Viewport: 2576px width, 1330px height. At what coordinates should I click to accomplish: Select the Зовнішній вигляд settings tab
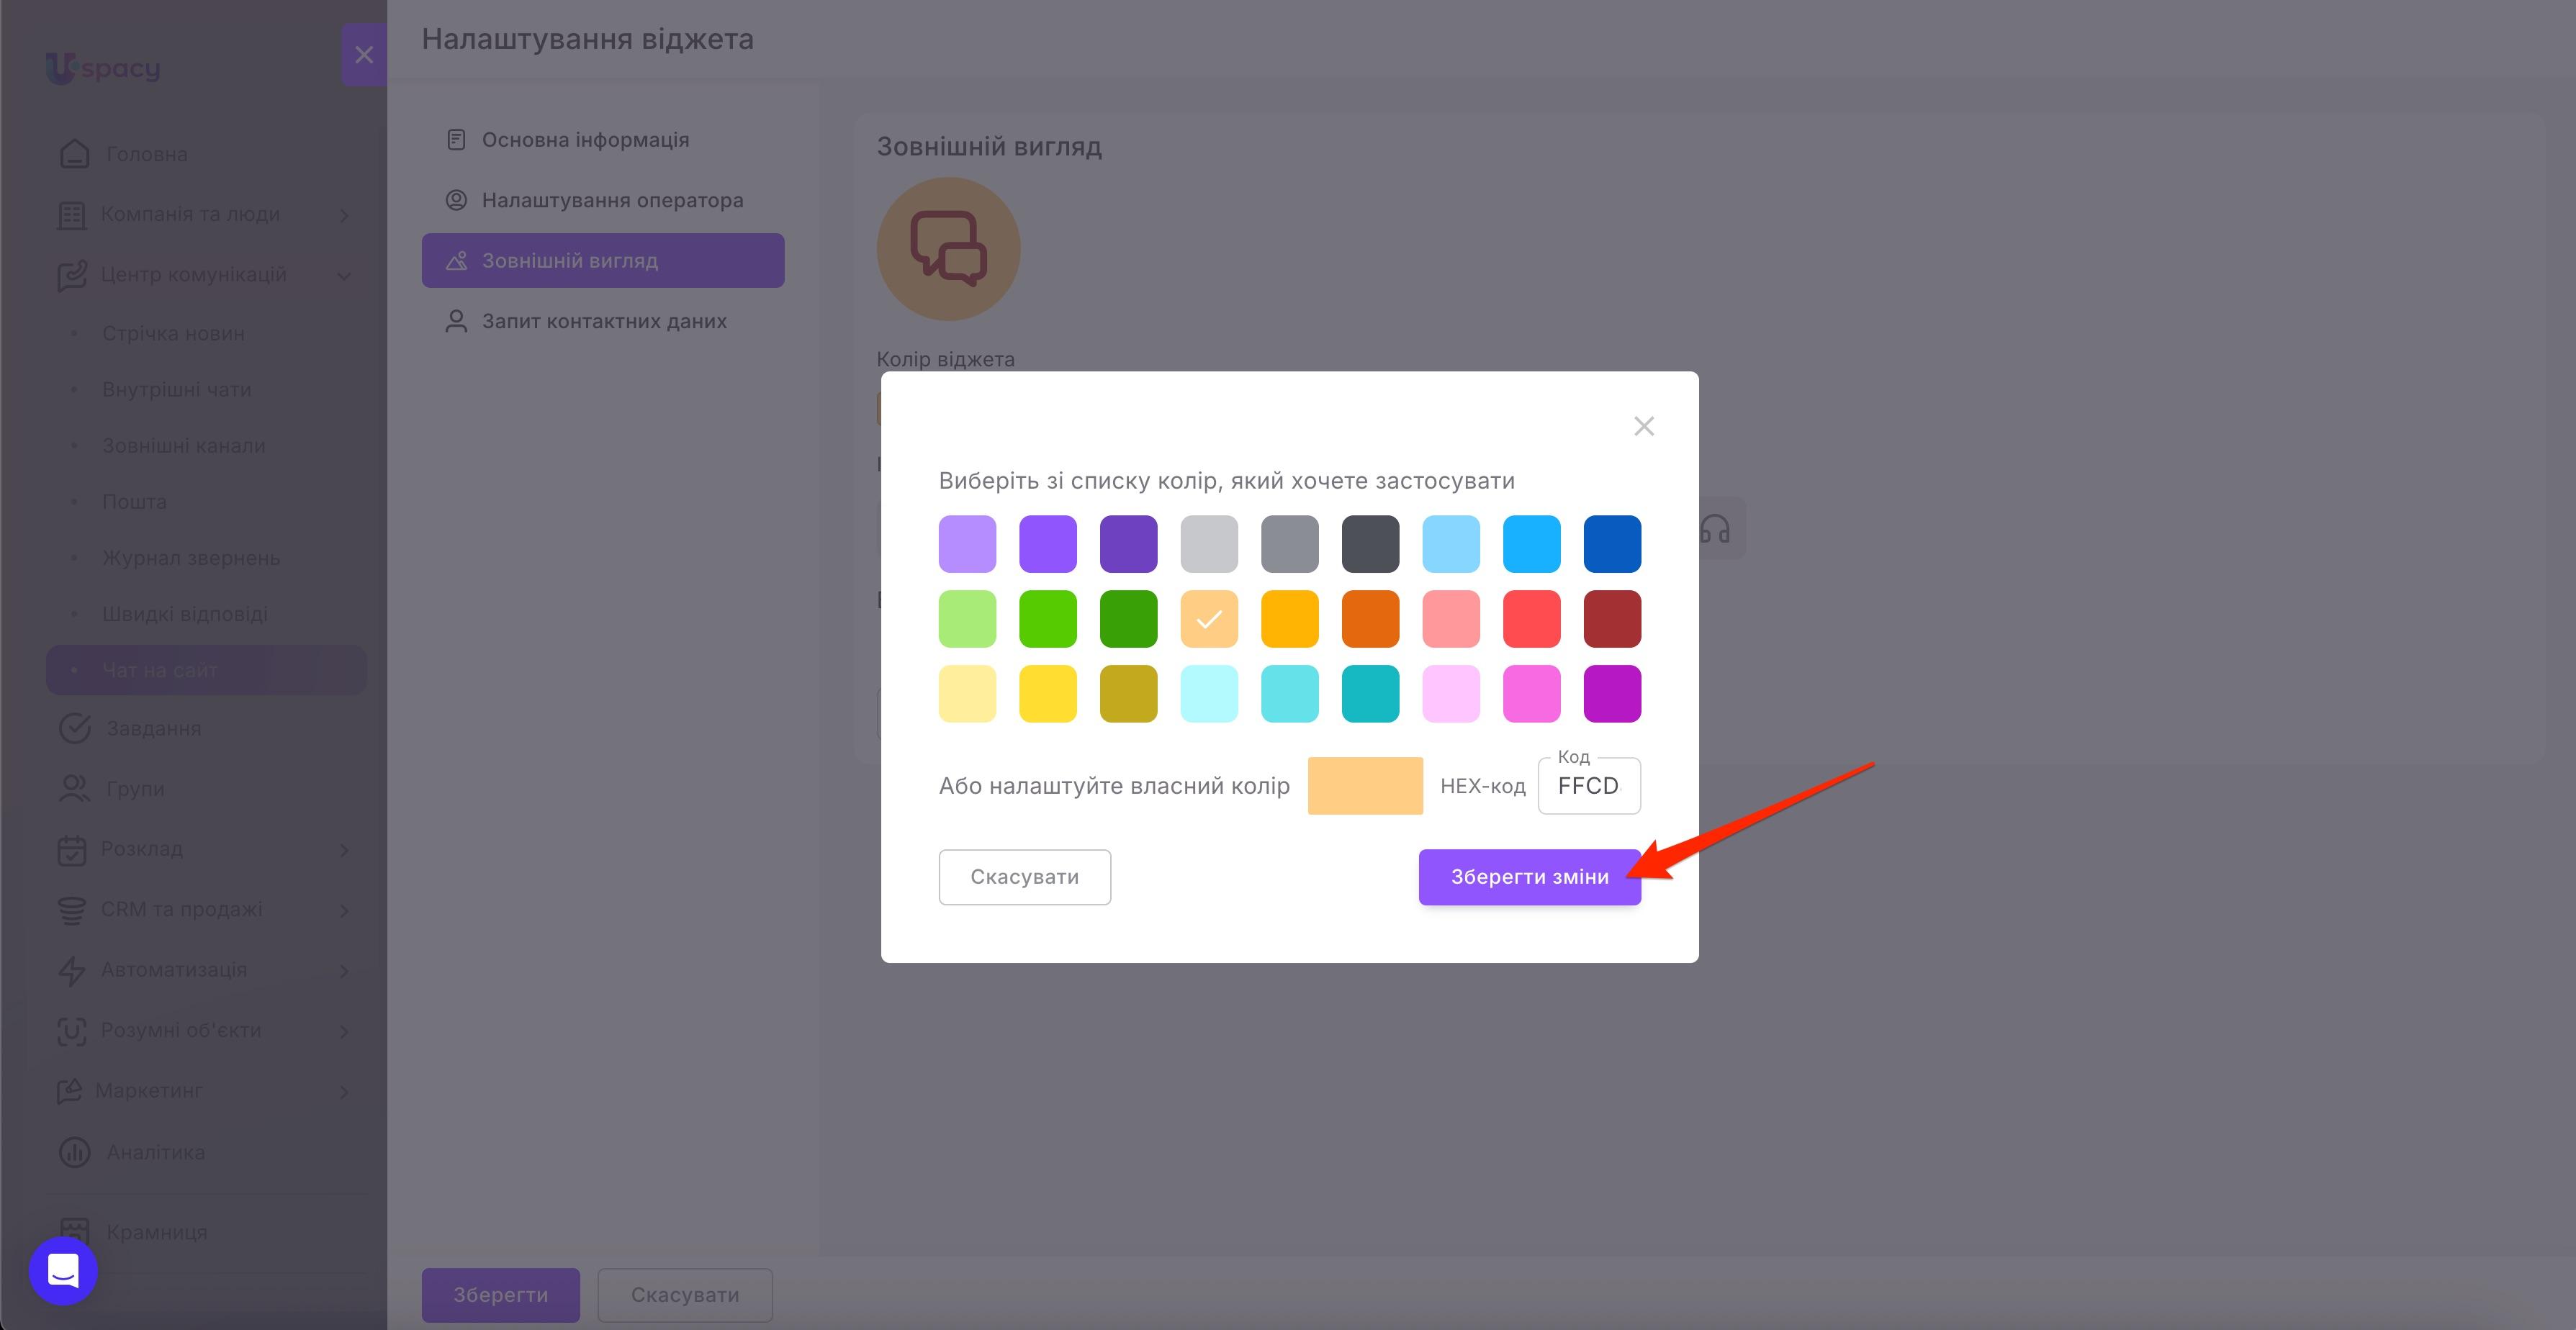[x=603, y=261]
